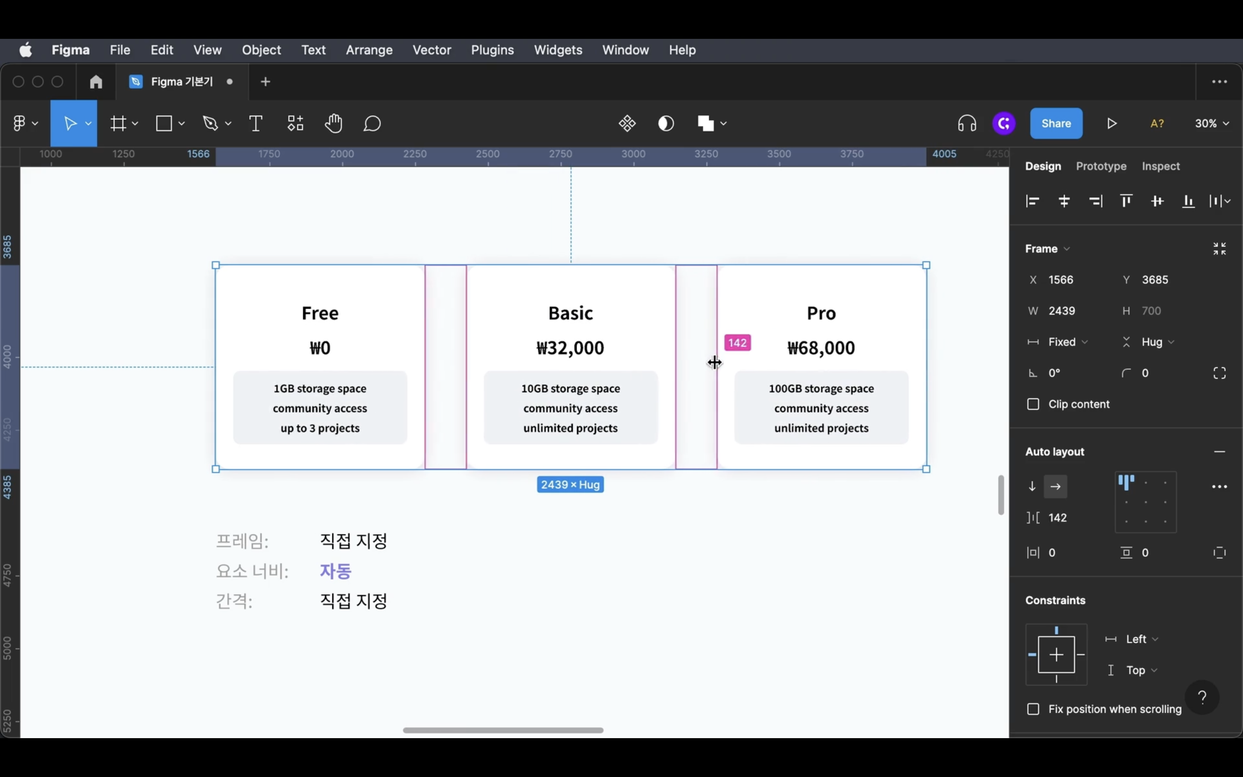The height and width of the screenshot is (777, 1243).
Task: Start audio conversation with headphones icon
Action: pyautogui.click(x=967, y=123)
